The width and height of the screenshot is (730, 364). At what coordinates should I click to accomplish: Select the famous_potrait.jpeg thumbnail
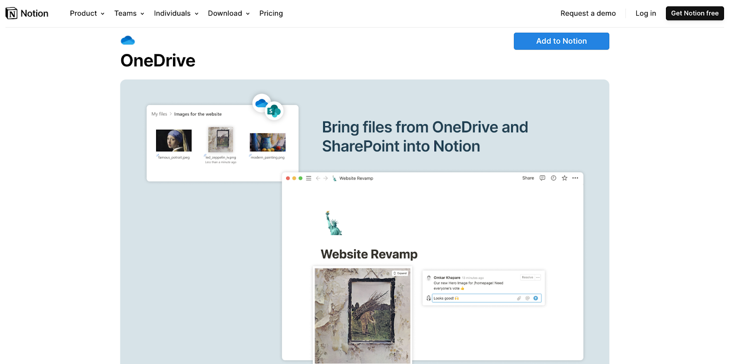174,140
